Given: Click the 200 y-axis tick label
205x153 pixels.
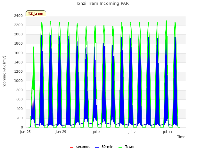Looking at the screenshot, I should pos(20,118).
